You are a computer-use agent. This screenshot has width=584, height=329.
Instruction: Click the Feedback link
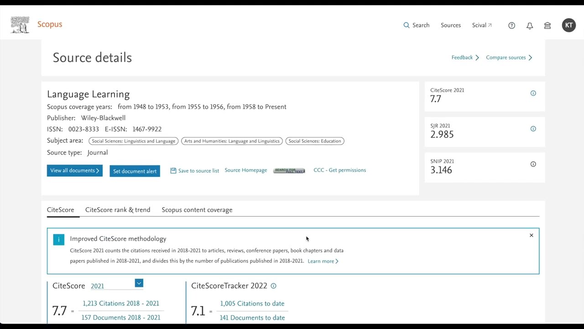[465, 58]
